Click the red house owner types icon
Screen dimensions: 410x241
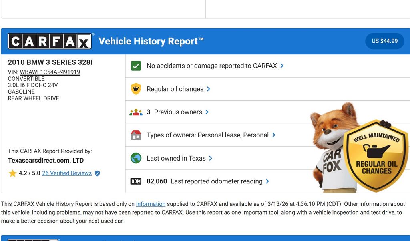[x=136, y=135]
